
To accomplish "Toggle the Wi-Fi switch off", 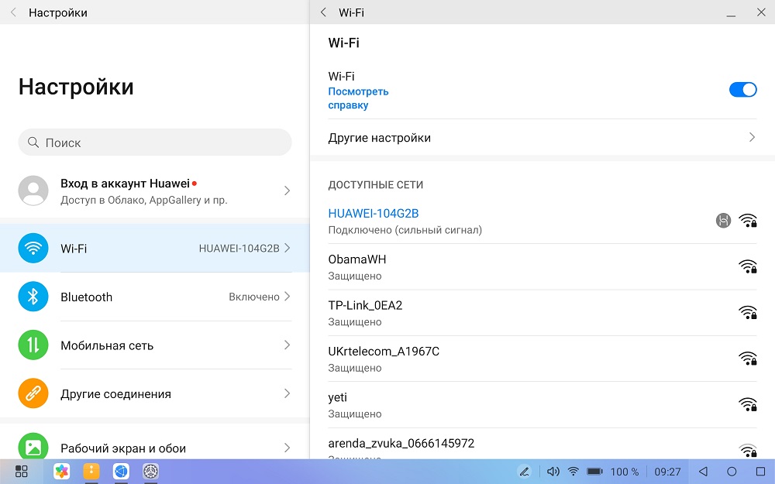I will [743, 90].
